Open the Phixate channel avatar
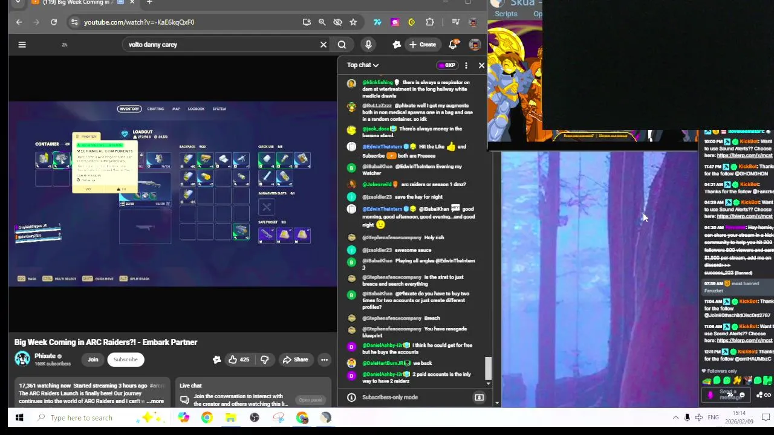Screen dimensions: 774x435 coord(22,359)
